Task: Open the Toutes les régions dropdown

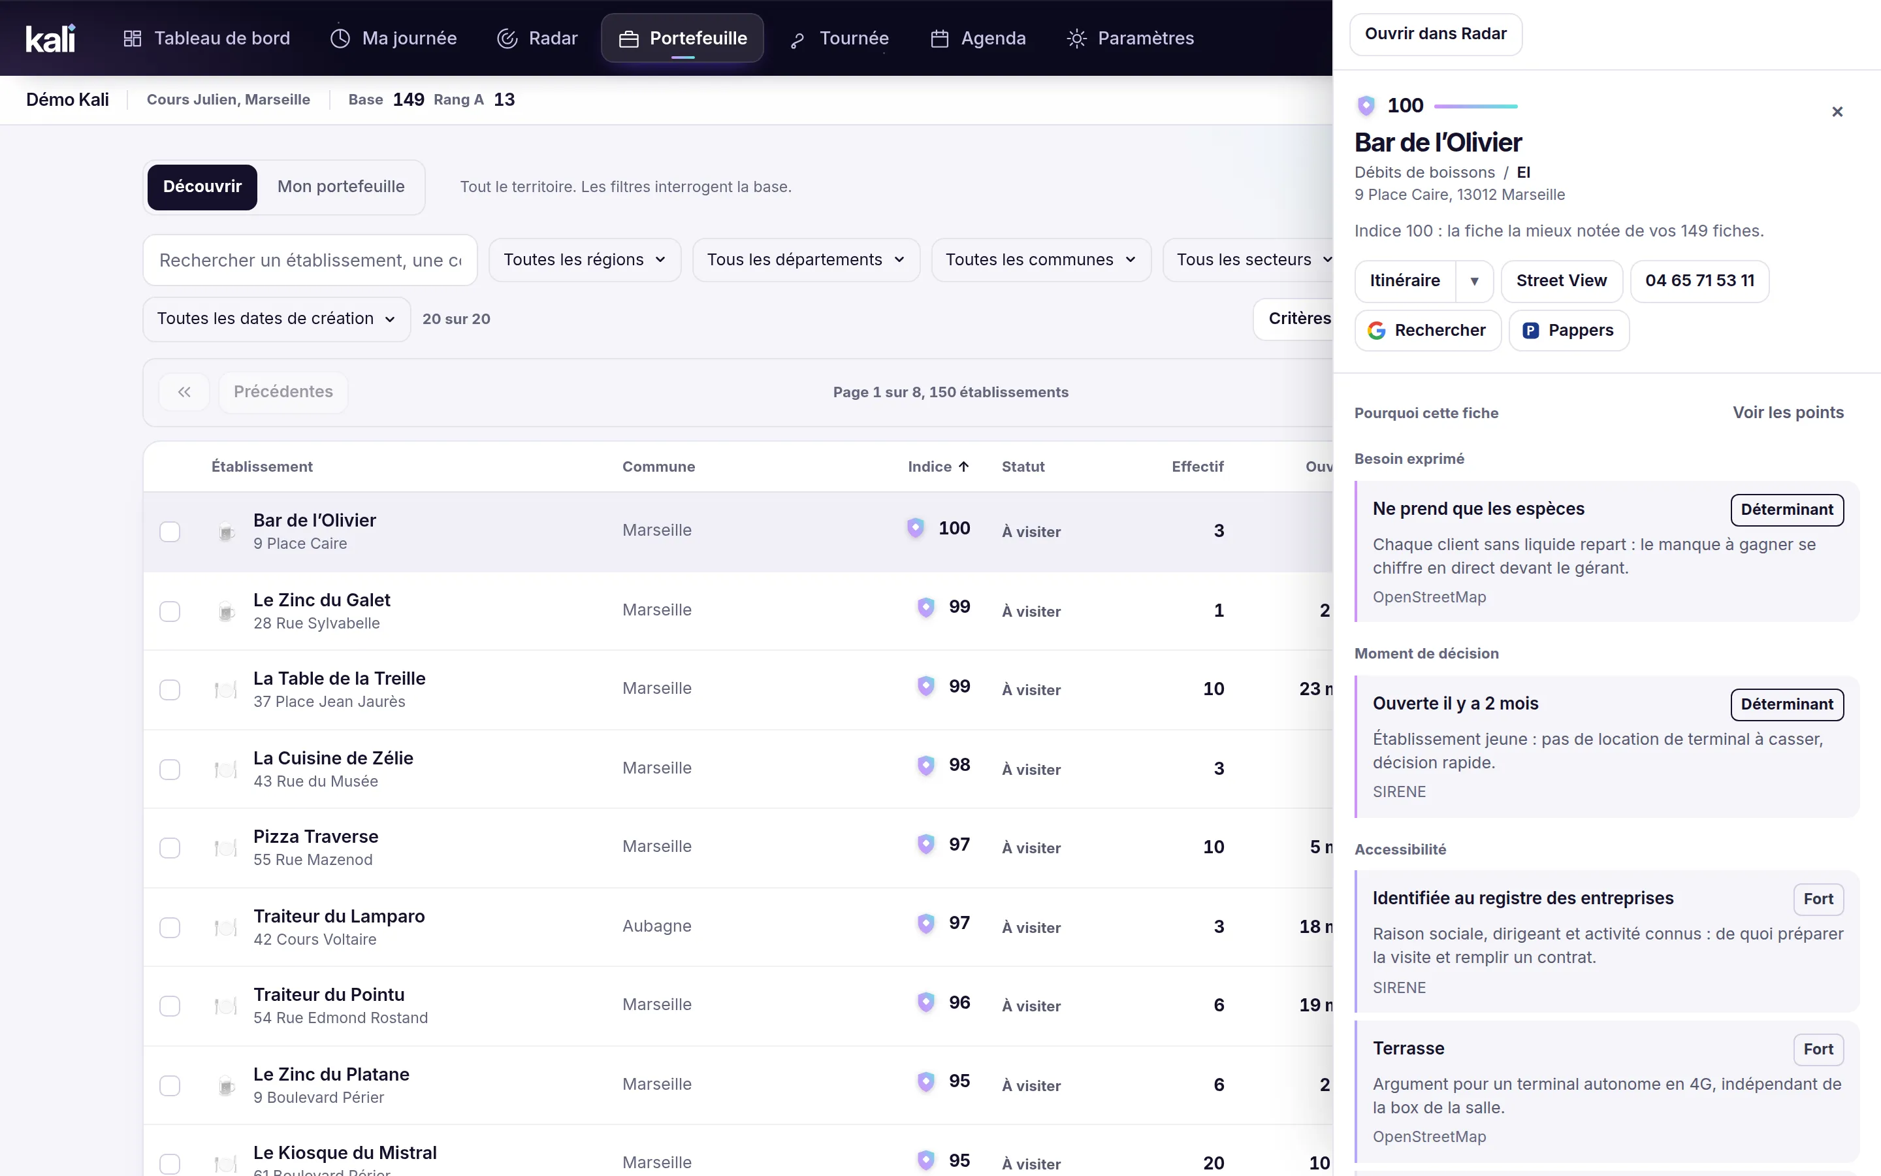Action: coord(585,260)
